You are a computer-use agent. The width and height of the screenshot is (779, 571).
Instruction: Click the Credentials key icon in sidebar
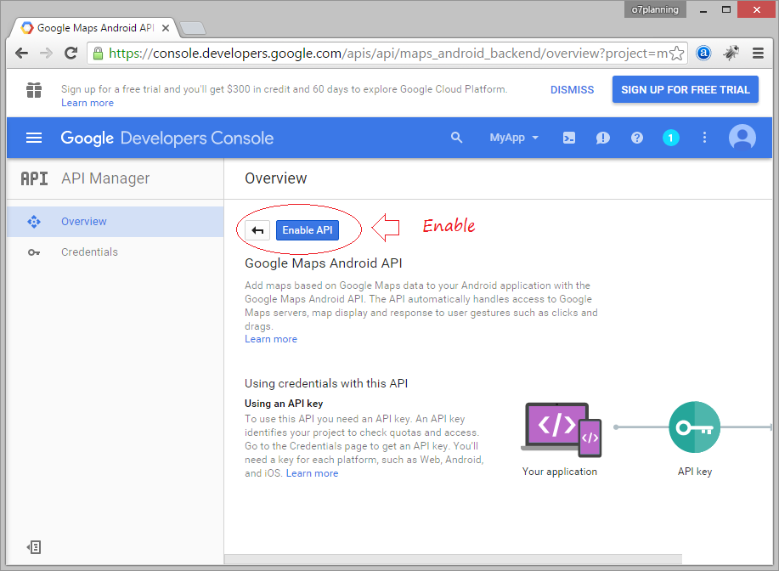[34, 252]
